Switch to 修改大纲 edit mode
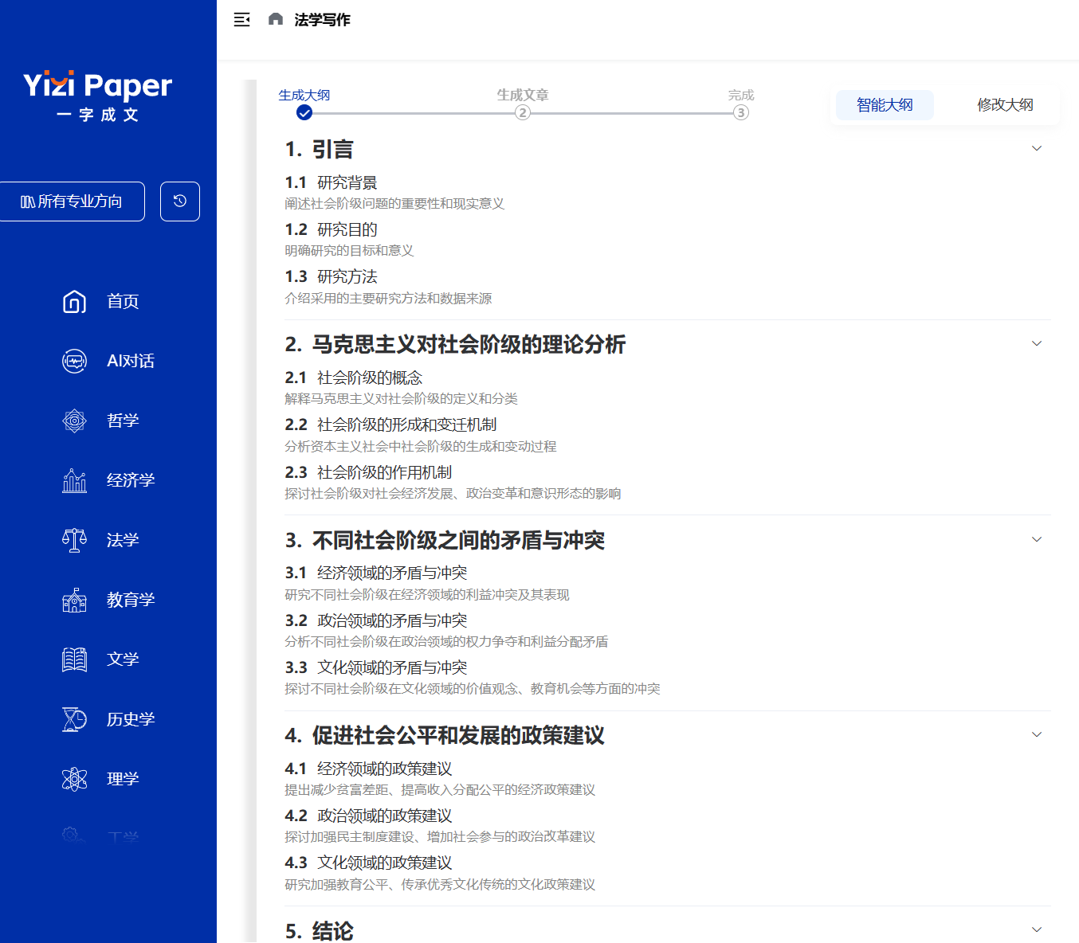1079x943 pixels. point(1005,105)
